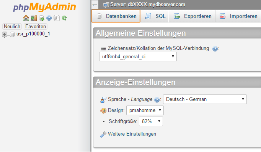Open the utf8mb4_general_ci collation dropdown
This screenshot has height=152, width=261.
pyautogui.click(x=138, y=57)
